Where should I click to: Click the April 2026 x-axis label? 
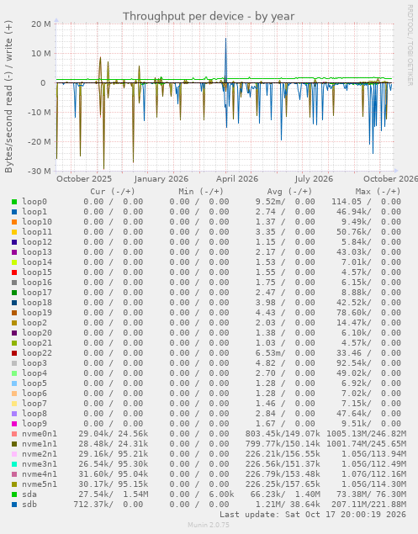click(x=237, y=179)
